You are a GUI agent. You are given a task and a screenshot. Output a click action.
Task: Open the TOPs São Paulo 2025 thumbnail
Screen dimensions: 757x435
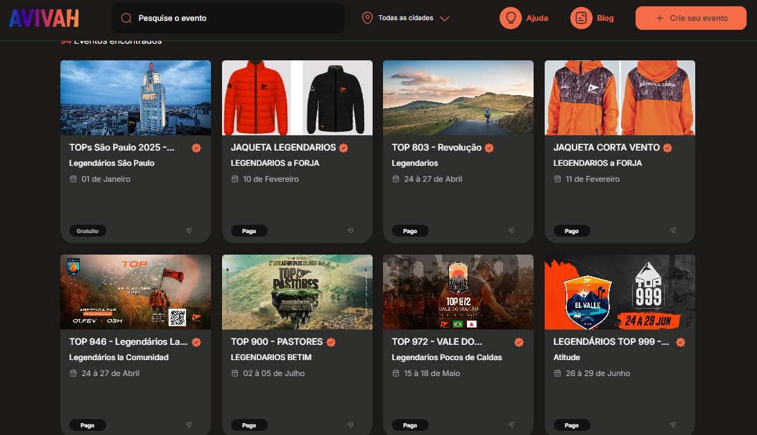tap(136, 98)
